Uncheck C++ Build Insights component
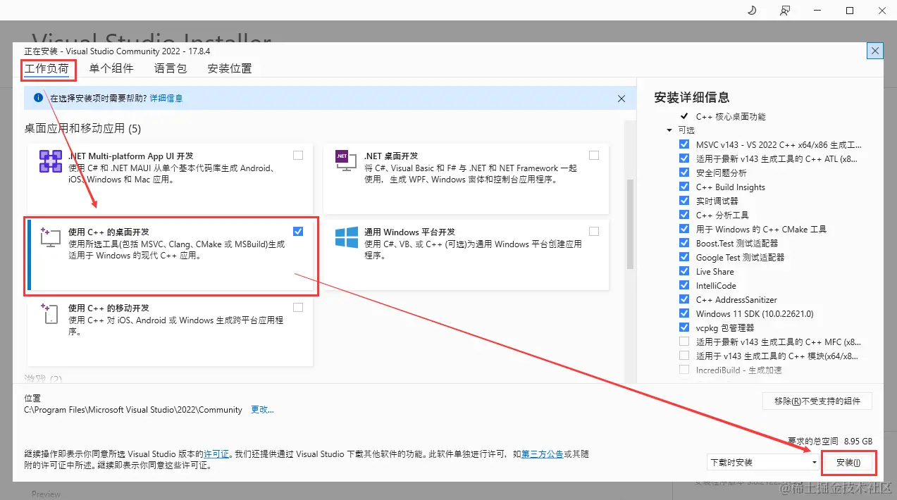897x500 pixels. pos(684,187)
